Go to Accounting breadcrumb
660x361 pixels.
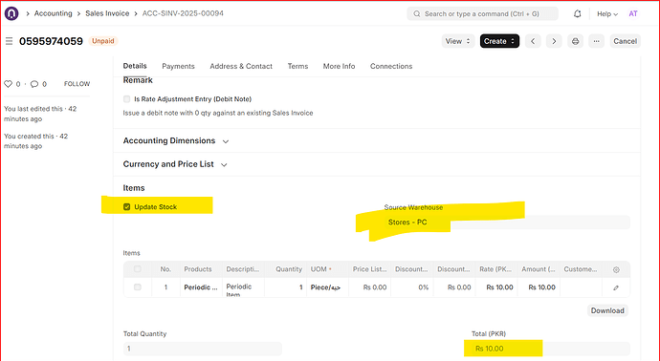point(53,13)
